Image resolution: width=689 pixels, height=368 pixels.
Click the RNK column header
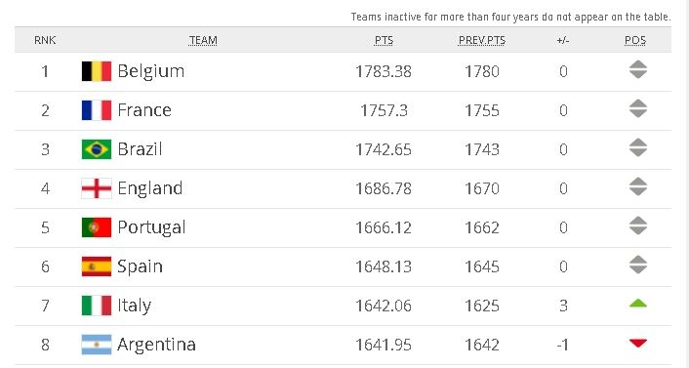click(45, 40)
